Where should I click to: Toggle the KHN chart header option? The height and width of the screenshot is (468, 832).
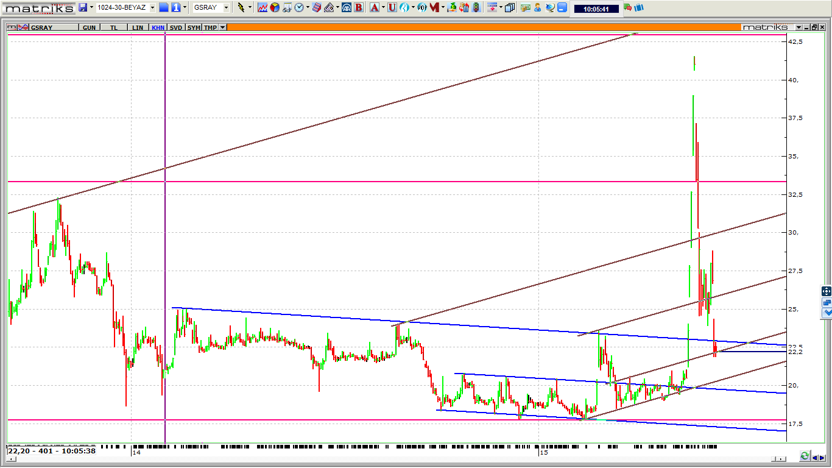(x=158, y=27)
